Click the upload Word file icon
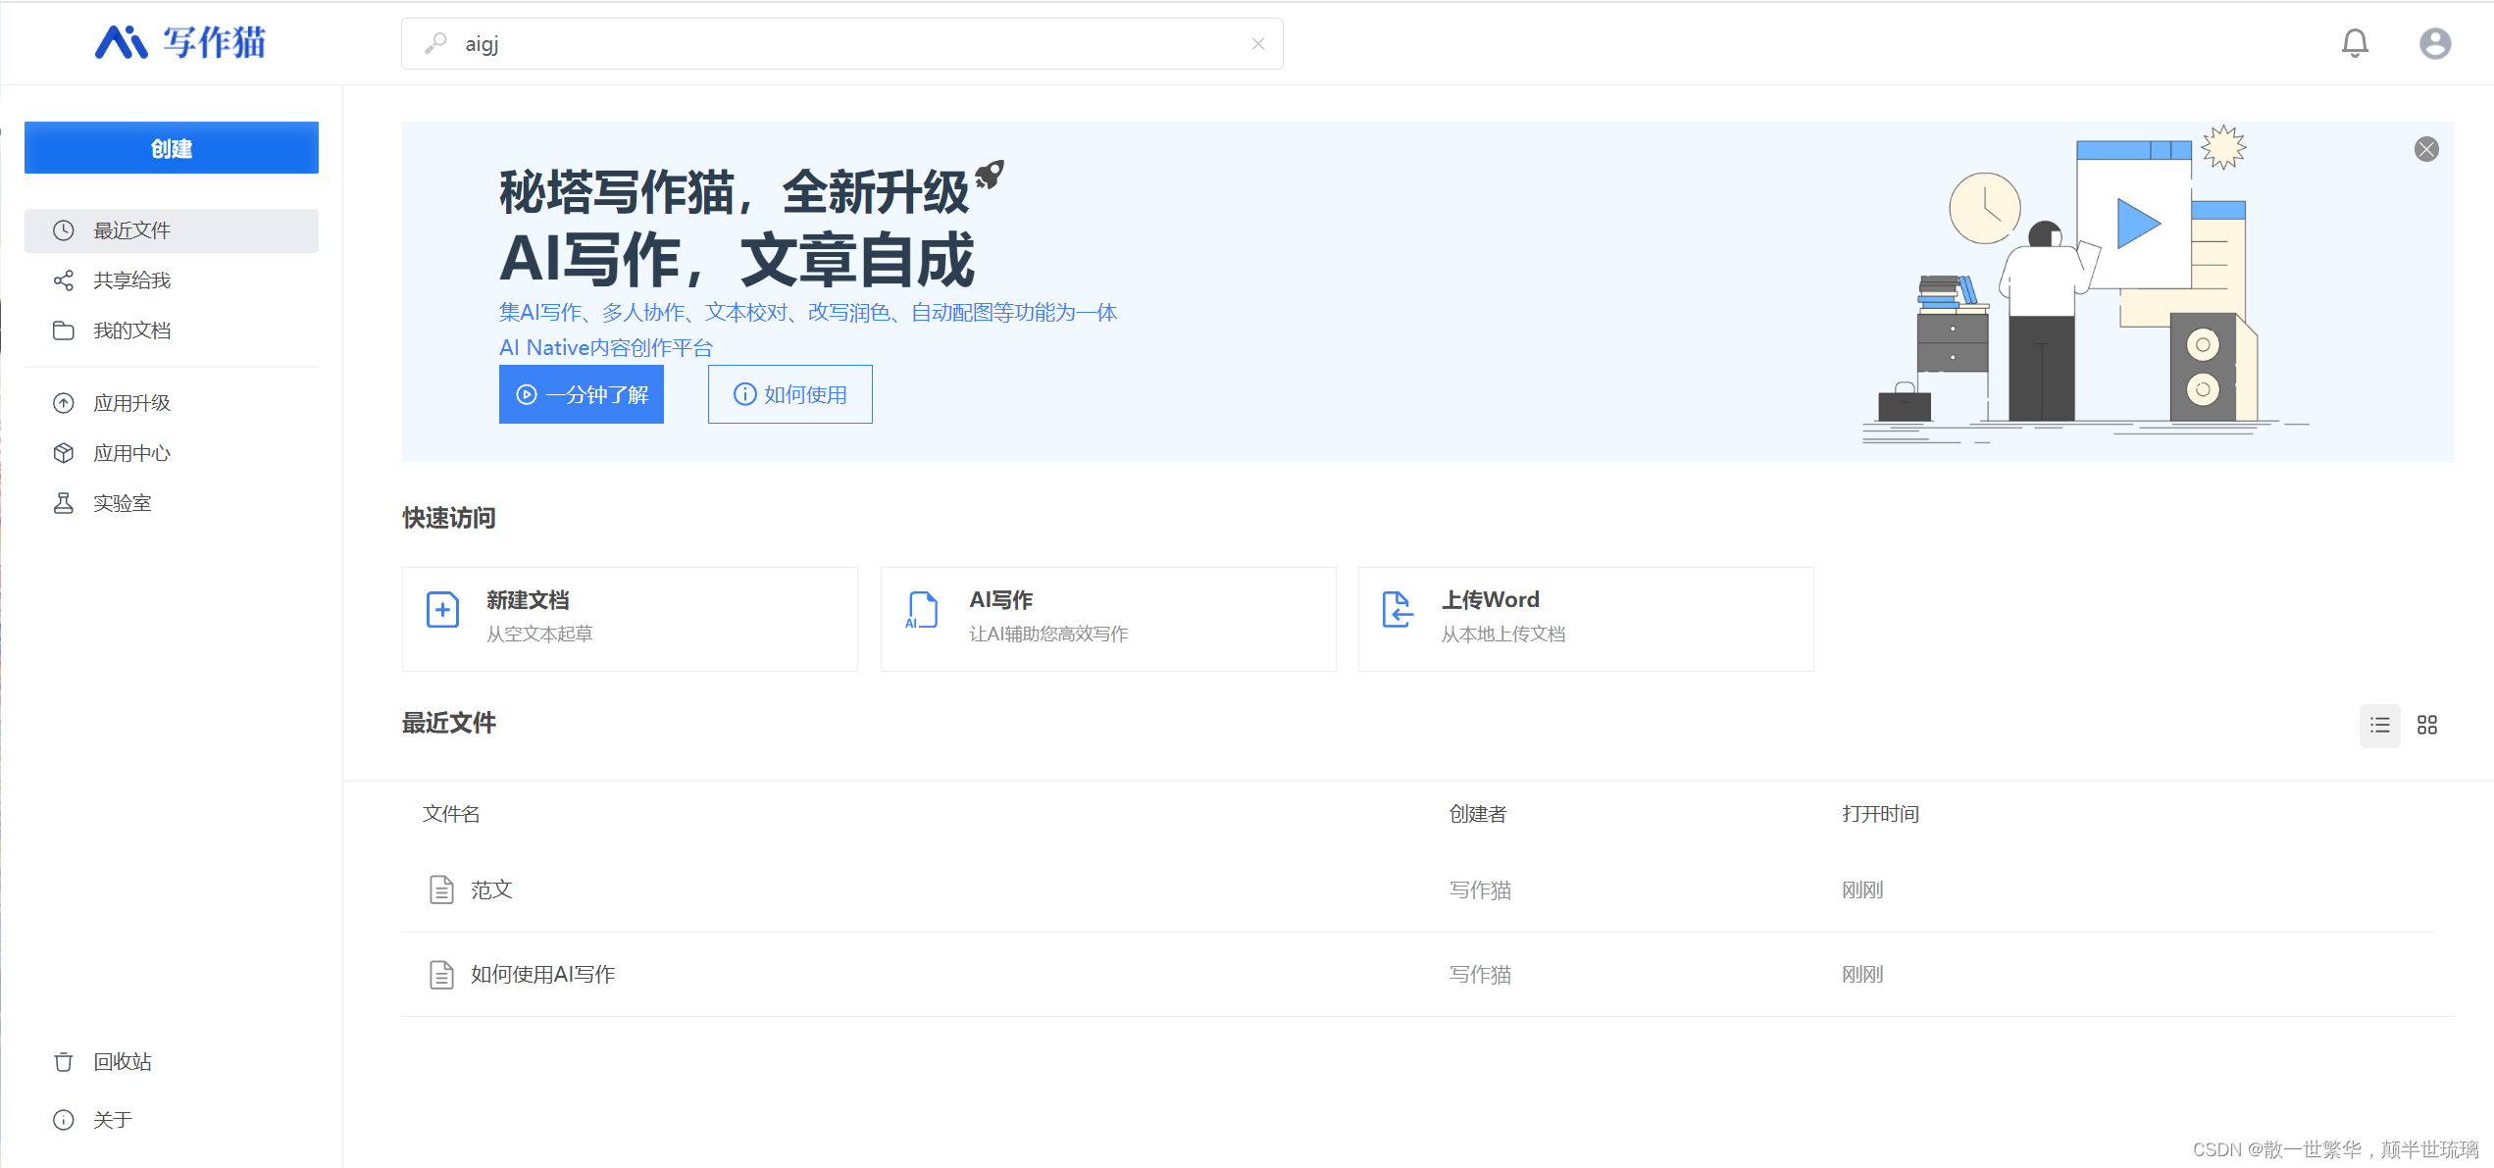 coord(1397,610)
